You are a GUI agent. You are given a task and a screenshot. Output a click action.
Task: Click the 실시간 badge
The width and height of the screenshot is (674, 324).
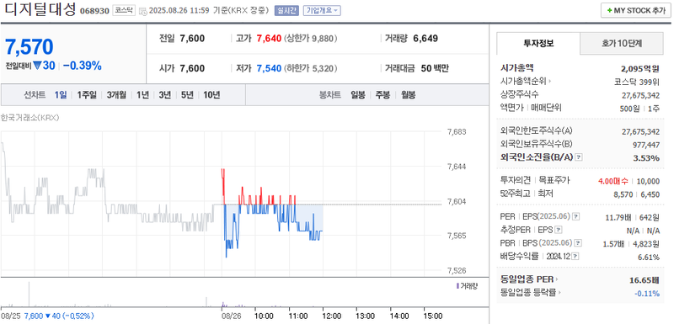pyautogui.click(x=286, y=10)
